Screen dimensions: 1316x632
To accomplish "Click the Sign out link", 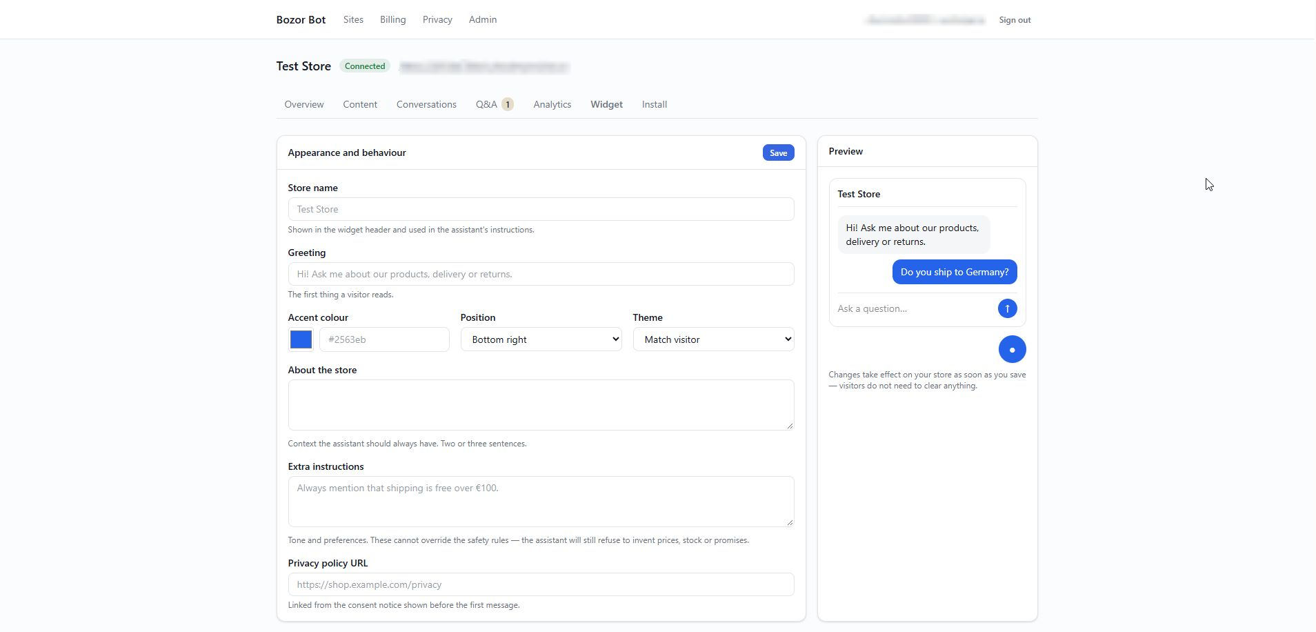I will (x=1015, y=20).
